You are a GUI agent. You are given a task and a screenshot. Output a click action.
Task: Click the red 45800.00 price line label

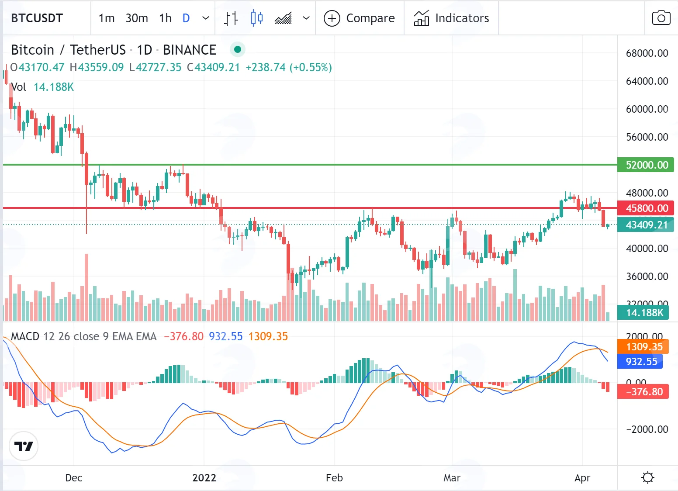[646, 208]
